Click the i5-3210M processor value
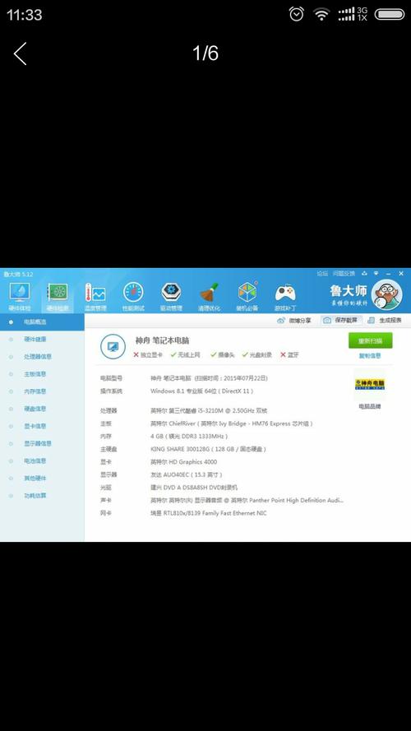Image resolution: width=411 pixels, height=731 pixels. [x=209, y=410]
